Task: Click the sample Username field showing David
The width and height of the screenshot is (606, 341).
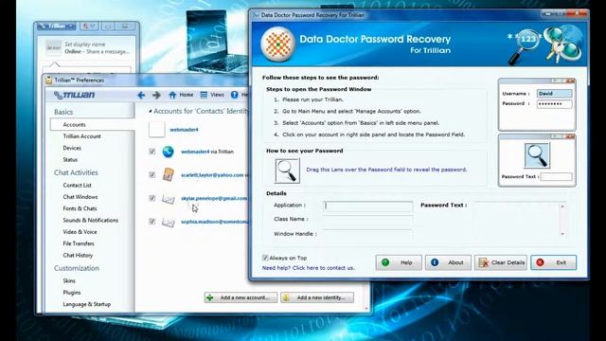Action: (x=554, y=94)
